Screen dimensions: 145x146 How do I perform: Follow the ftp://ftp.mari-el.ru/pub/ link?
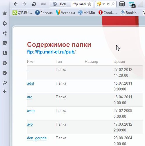(51, 52)
